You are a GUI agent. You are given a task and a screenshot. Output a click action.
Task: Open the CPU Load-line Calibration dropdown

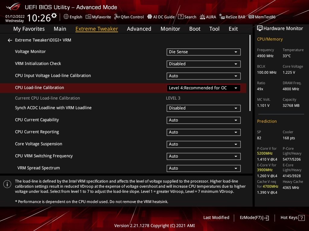(203, 88)
